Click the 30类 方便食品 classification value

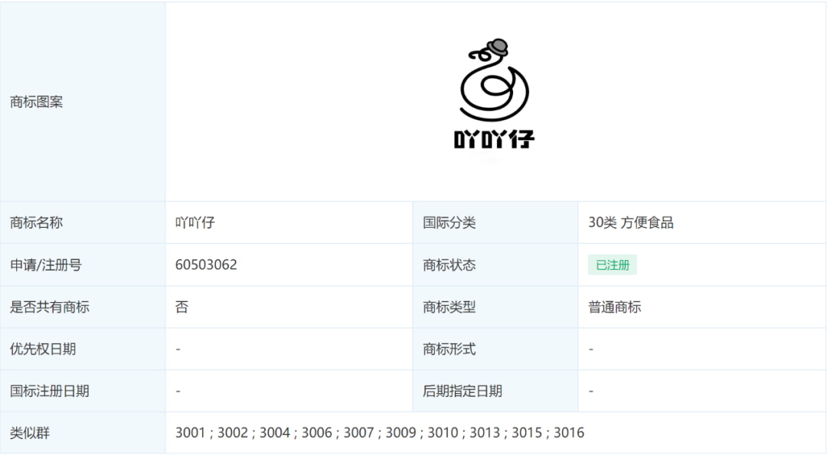click(x=631, y=223)
